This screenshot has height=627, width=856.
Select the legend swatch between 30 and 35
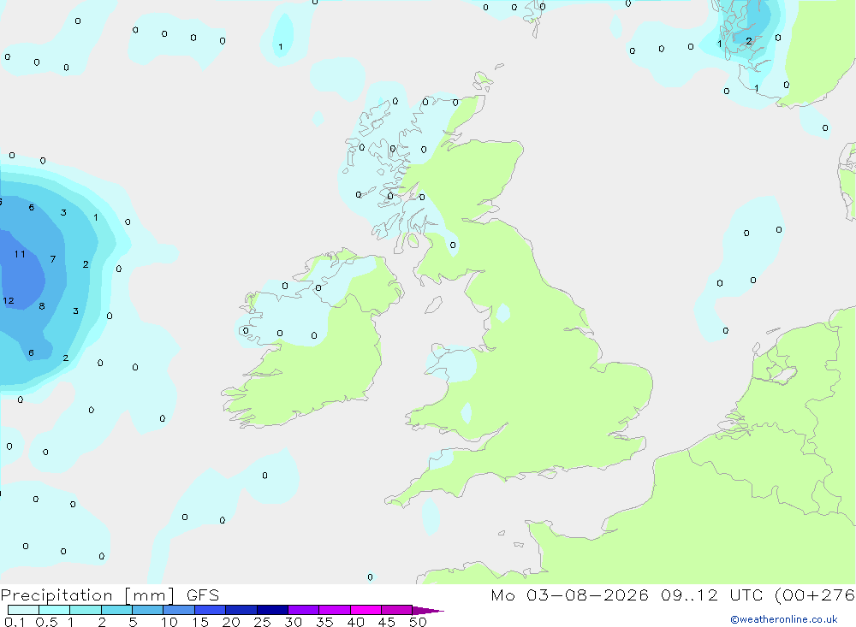[x=303, y=610]
